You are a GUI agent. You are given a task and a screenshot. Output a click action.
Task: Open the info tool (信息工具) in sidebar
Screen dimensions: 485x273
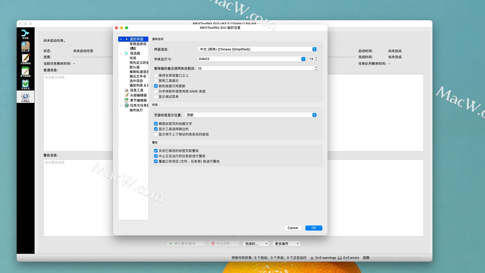tap(25, 47)
